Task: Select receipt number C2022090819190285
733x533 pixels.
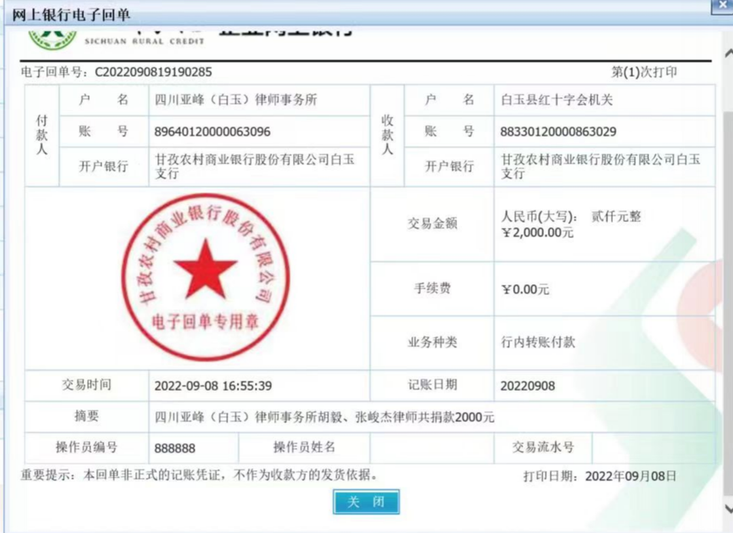Action: coord(153,72)
